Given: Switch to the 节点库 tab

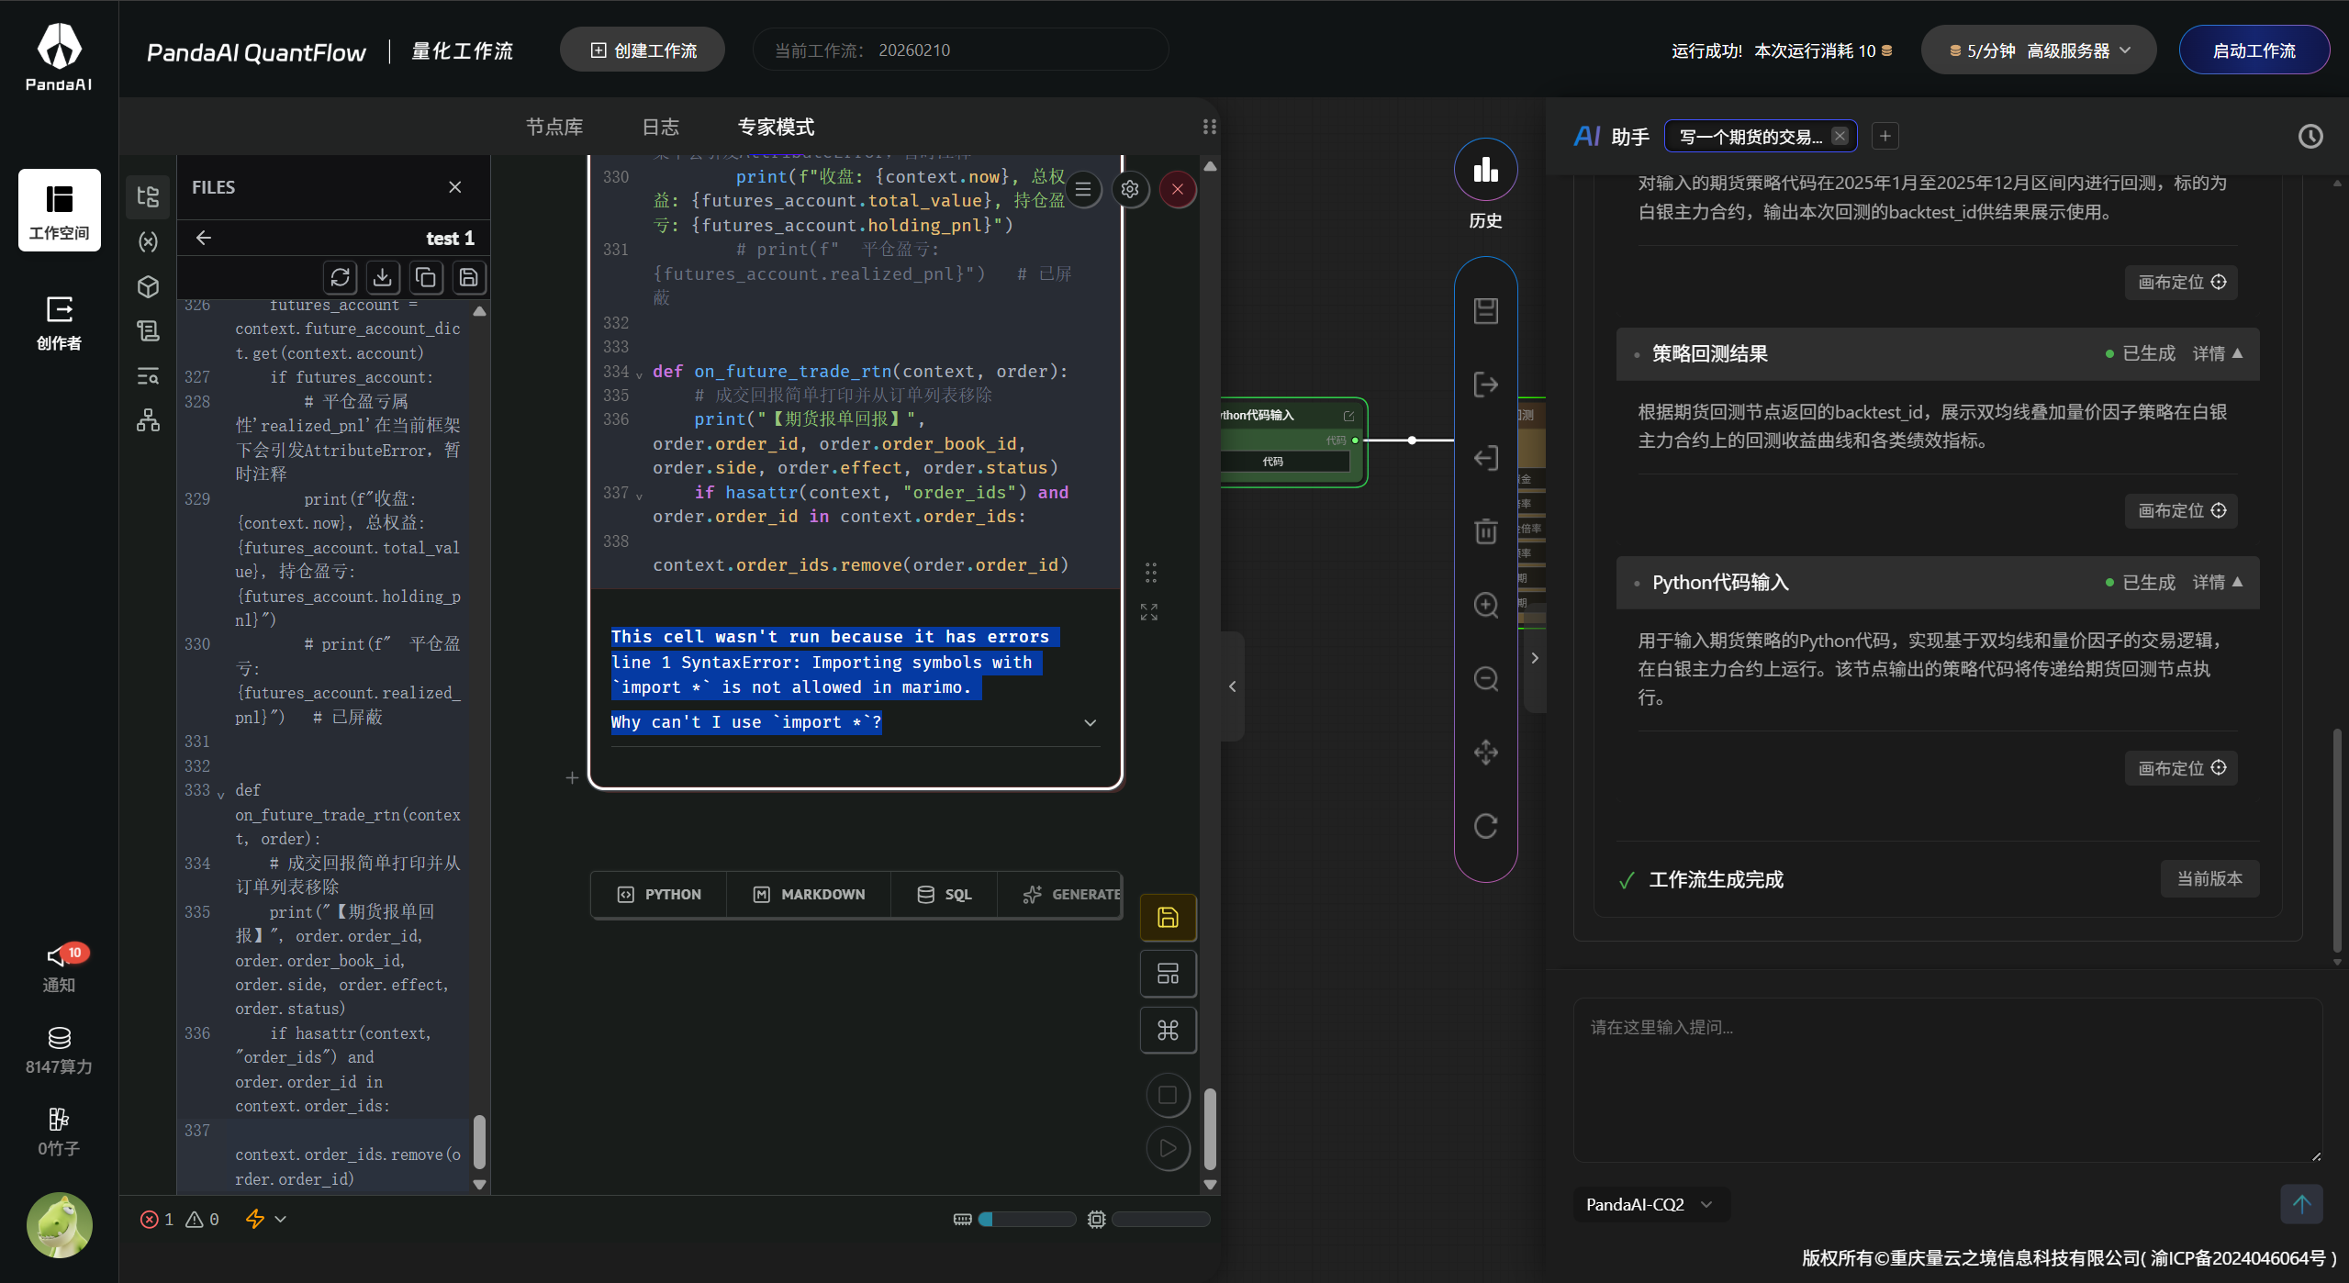Looking at the screenshot, I should 554,127.
